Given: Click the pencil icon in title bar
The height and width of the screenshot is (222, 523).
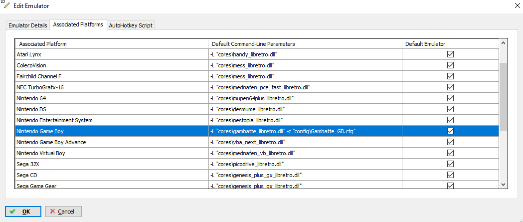Looking at the screenshot, I should coord(6,5).
